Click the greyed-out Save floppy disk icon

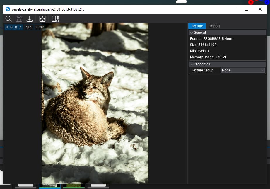(19, 19)
